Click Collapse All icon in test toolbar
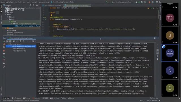The width and height of the screenshot is (181, 102). pos(23,41)
